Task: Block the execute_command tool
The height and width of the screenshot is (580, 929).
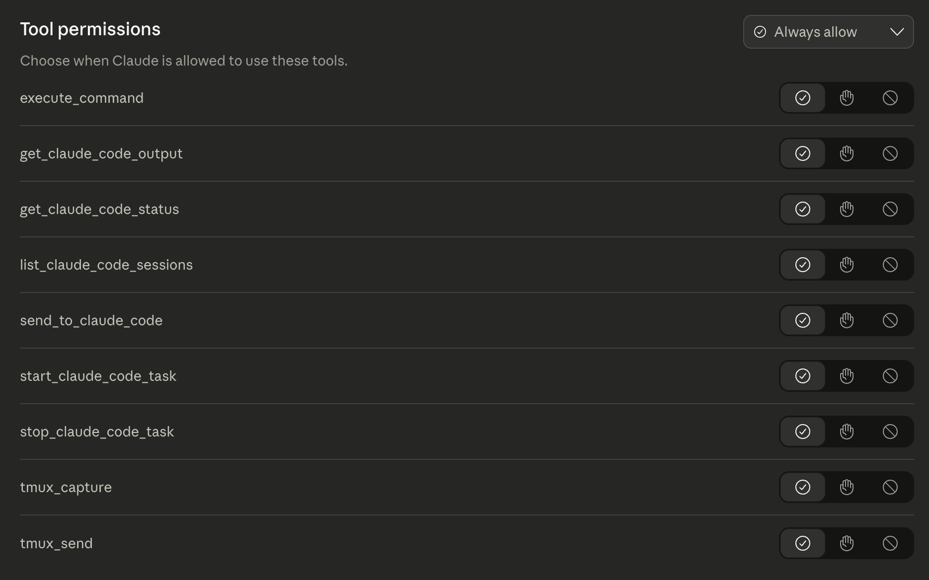Action: coord(890,98)
